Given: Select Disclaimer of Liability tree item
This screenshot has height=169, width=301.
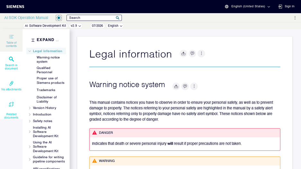Looking at the screenshot, I should pyautogui.click(x=47, y=99).
